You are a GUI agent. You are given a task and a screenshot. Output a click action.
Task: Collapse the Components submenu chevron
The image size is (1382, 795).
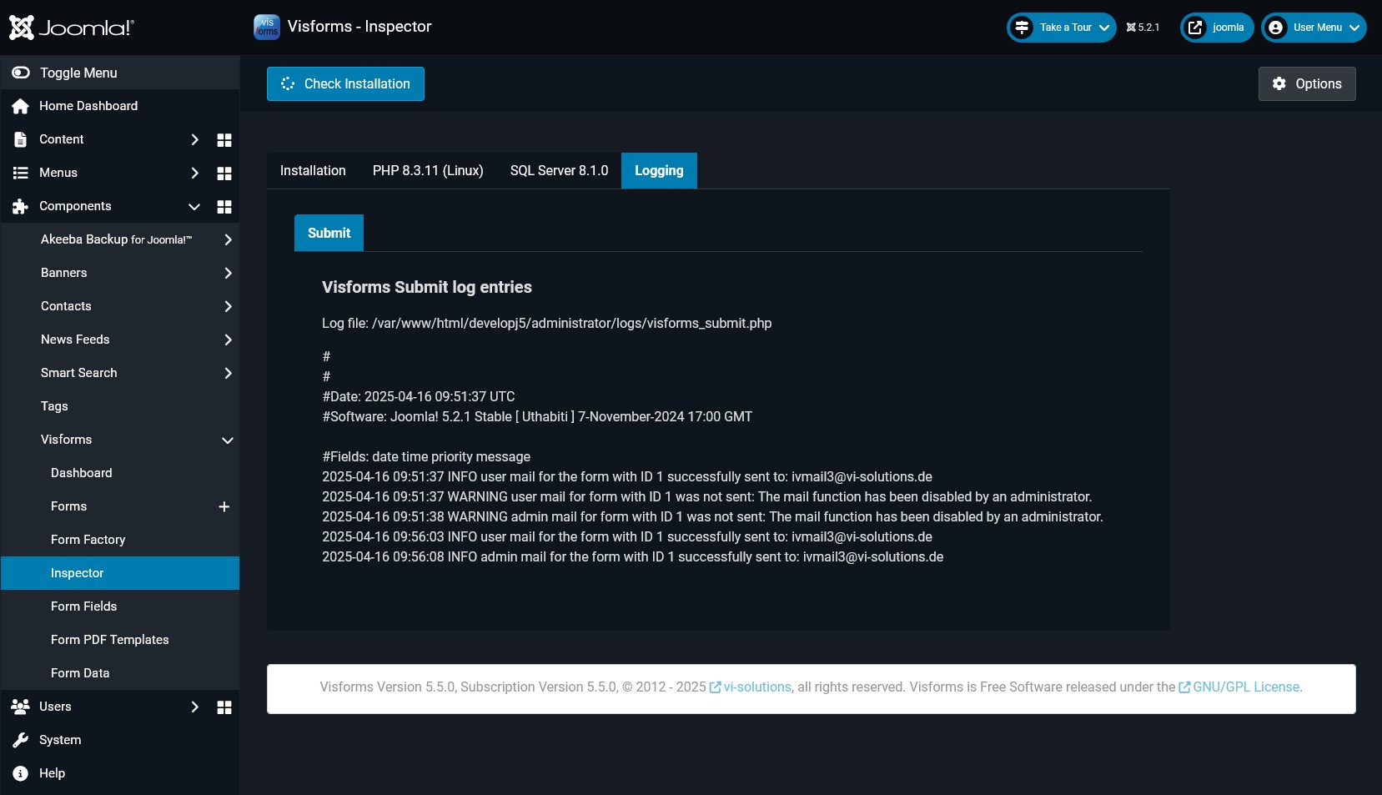click(x=194, y=206)
